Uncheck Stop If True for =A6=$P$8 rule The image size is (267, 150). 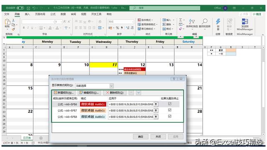[x=170, y=116]
